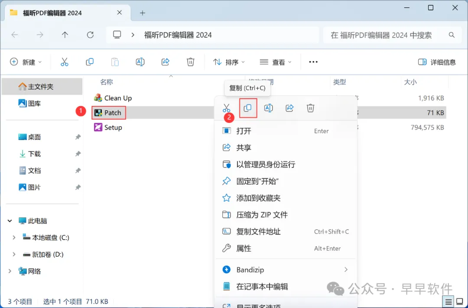Collapse the 此电脑 tree node
This screenshot has height=308, width=468.
point(10,221)
